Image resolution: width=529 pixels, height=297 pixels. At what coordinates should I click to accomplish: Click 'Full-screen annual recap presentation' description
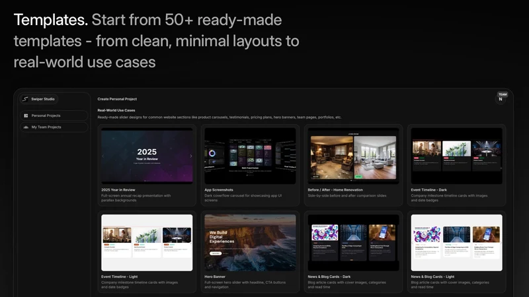[x=136, y=198]
